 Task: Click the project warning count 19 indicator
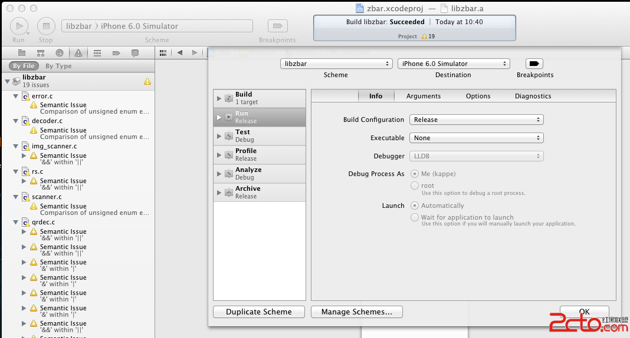pyautogui.click(x=428, y=36)
